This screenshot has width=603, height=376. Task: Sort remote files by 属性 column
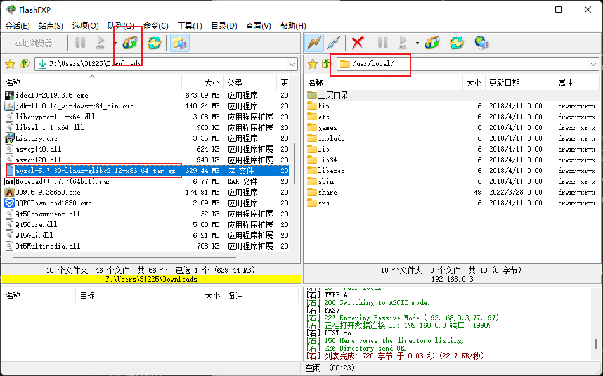(x=577, y=82)
